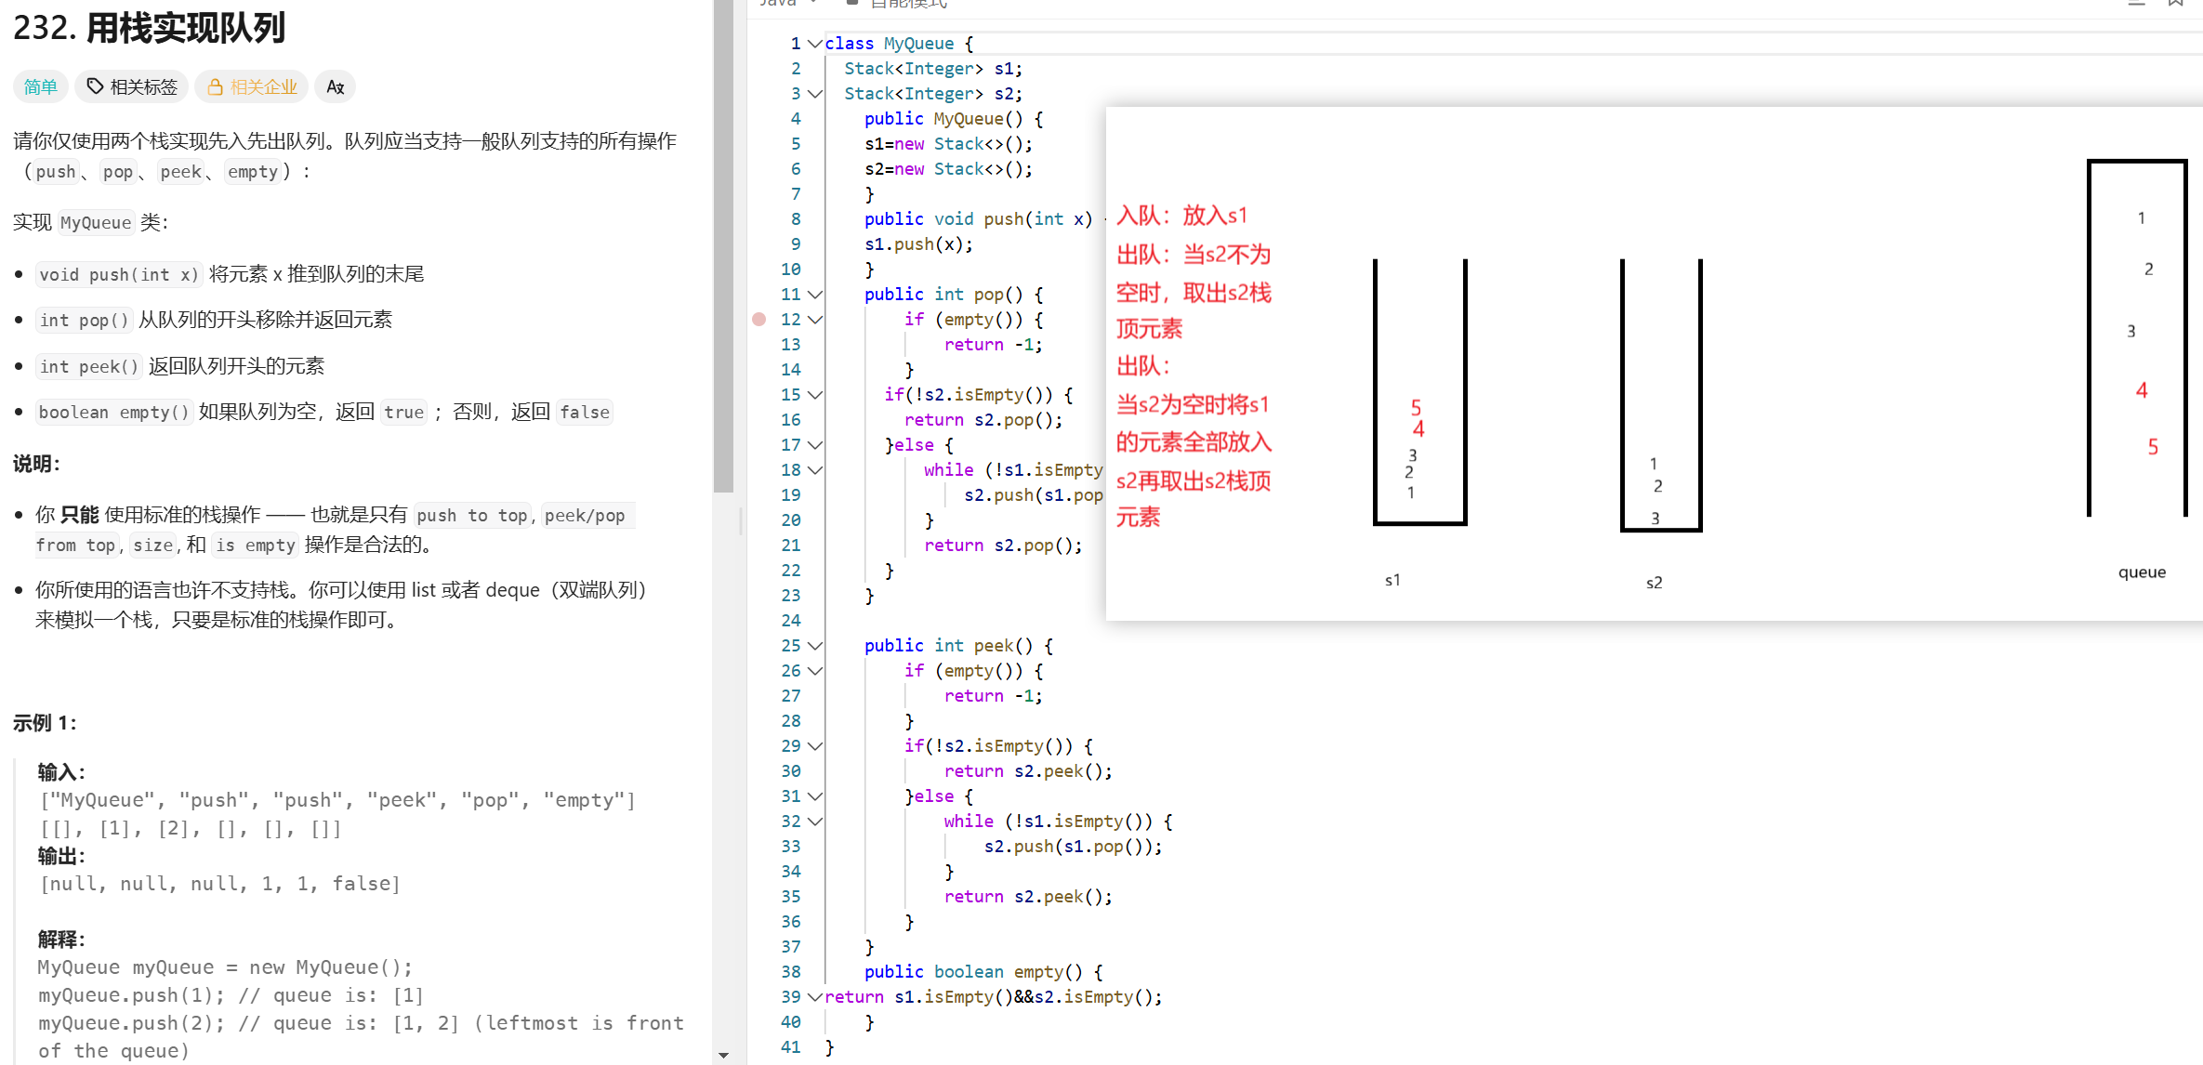
Task: Fold the code at line 39
Action: (x=814, y=997)
